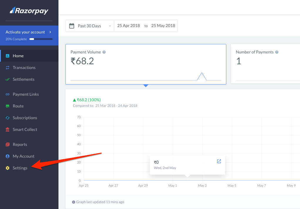
Task: Click the Subscriptions refresh icon
Action: 7,118
